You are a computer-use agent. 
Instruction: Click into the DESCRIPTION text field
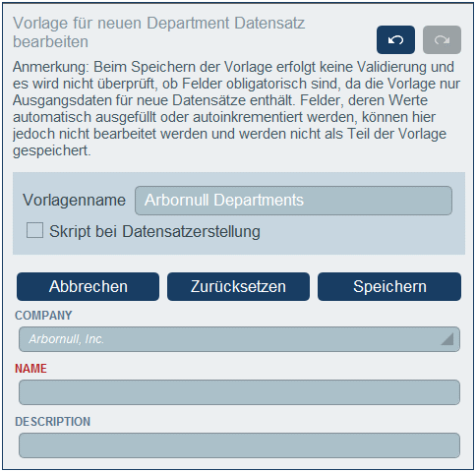pyautogui.click(x=239, y=445)
